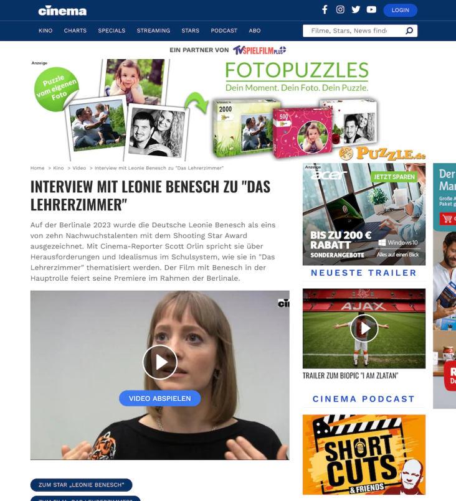Open the STARS menu item

(x=190, y=30)
